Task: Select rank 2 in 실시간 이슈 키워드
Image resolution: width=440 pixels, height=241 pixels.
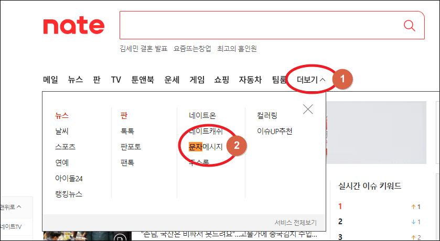Action: tap(340, 222)
